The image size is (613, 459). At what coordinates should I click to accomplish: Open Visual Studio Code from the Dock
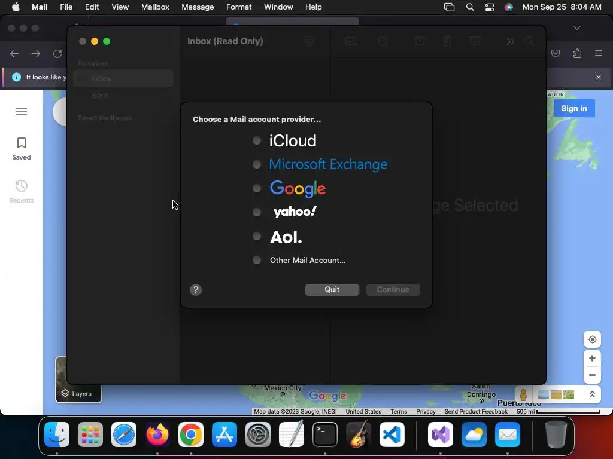pos(392,434)
